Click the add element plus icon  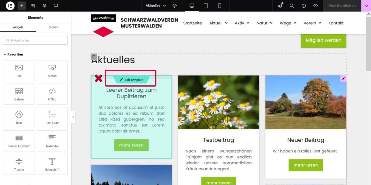tap(22, 6)
